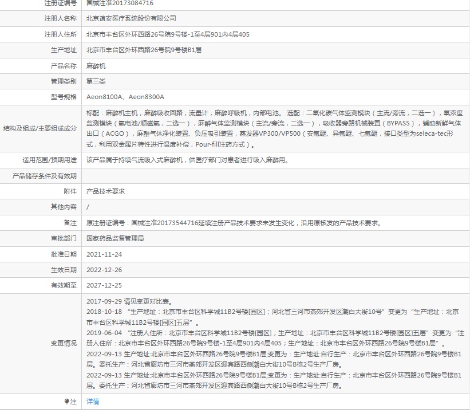
Task: Click the 附件 label
Action: click(70, 192)
